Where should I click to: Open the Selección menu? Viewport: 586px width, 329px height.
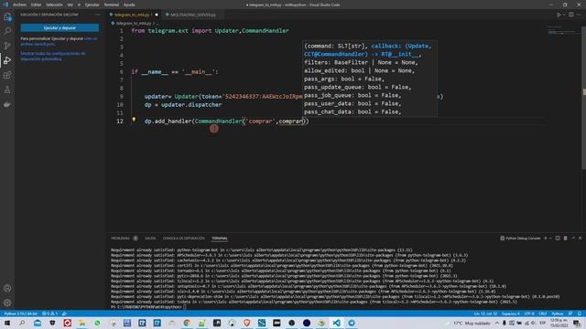(x=54, y=5)
